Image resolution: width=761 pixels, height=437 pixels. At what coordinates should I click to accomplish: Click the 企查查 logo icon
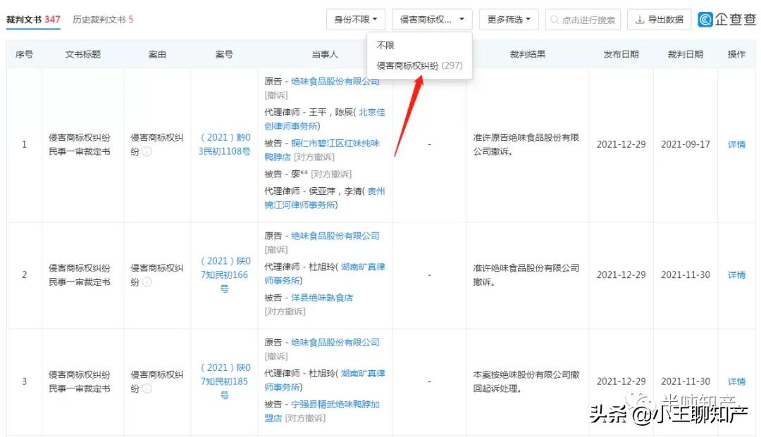pos(705,20)
